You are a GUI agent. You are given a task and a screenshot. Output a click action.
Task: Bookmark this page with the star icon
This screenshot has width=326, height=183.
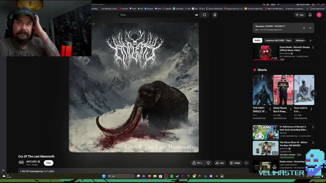[278, 4]
